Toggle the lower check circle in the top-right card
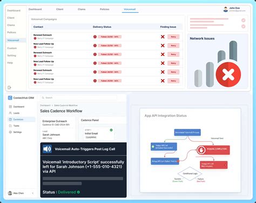Viewport: 256px width, 203px height. [x=243, y=26]
